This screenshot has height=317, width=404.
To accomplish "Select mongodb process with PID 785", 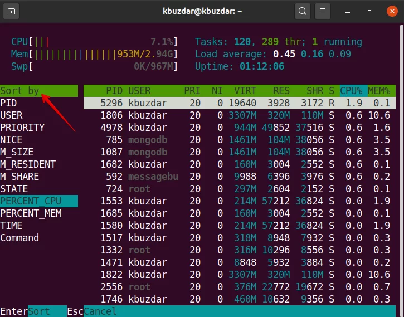I will tap(240, 140).
